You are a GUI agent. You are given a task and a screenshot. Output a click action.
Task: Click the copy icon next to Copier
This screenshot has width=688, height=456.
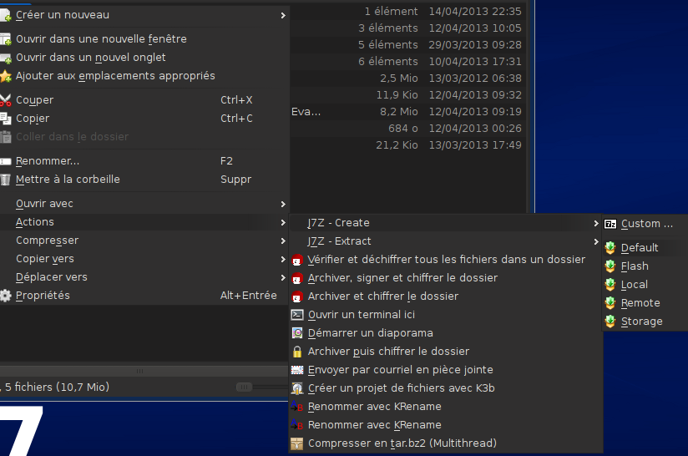(x=5, y=119)
